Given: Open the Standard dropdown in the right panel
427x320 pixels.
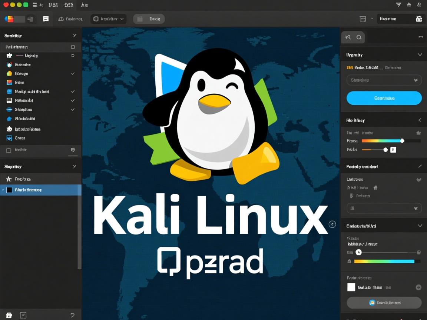Looking at the screenshot, I should (384, 80).
